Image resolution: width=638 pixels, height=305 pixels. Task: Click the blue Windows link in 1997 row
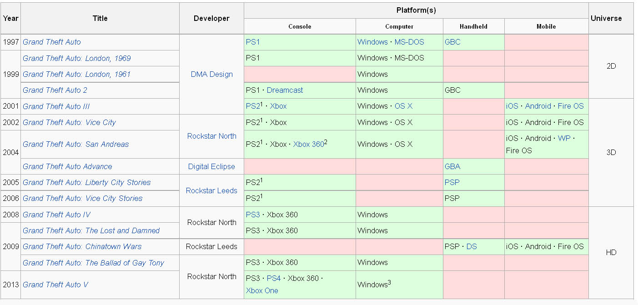[372, 42]
